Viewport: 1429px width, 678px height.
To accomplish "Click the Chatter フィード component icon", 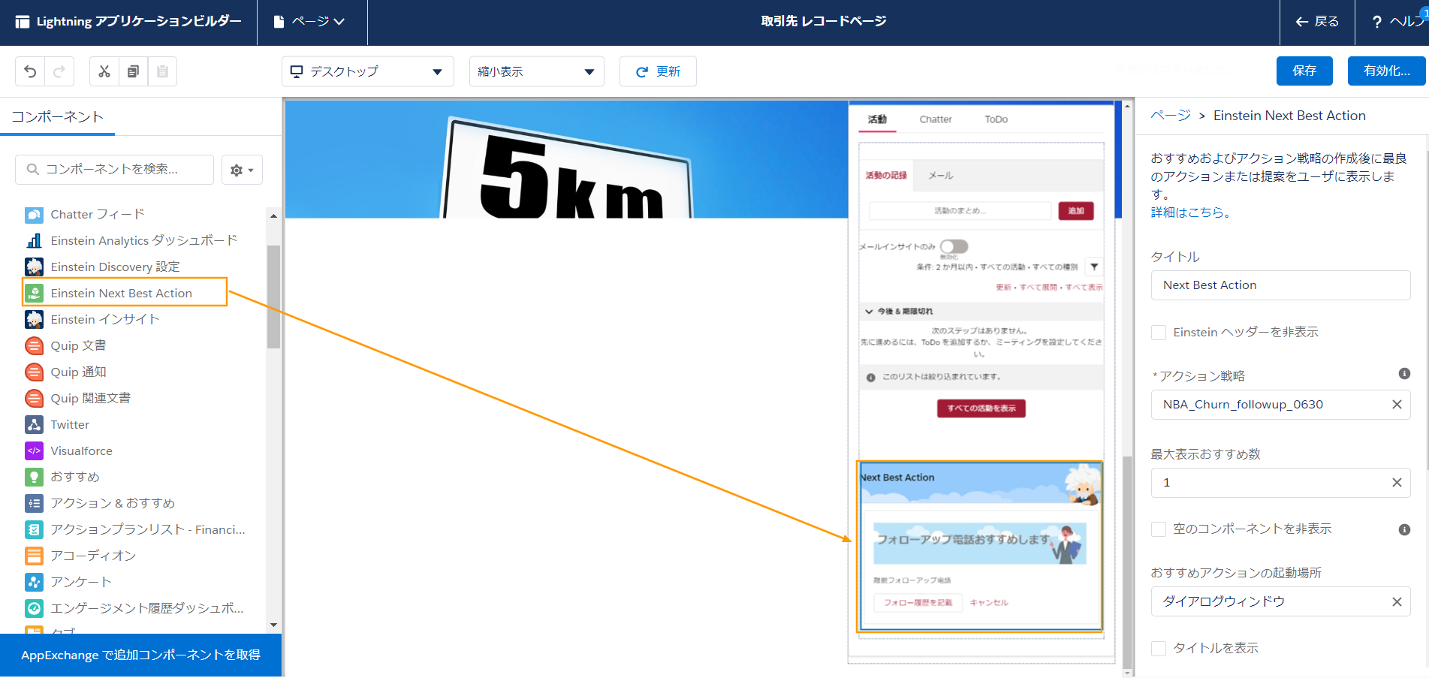I will tap(34, 215).
